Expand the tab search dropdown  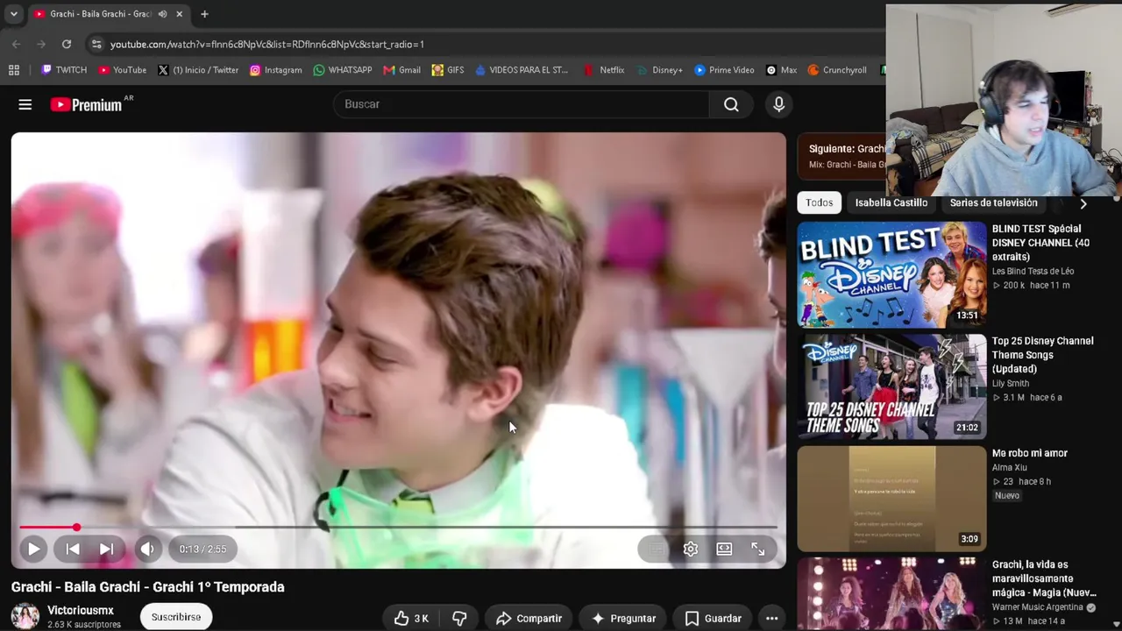(13, 14)
